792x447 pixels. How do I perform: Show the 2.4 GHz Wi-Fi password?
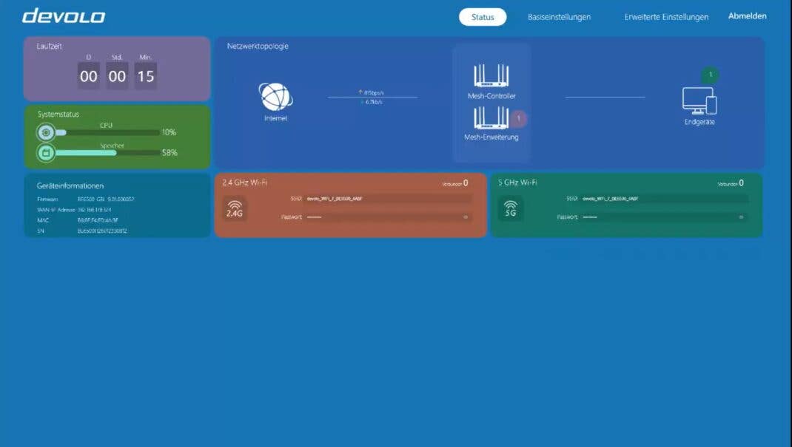pos(465,217)
